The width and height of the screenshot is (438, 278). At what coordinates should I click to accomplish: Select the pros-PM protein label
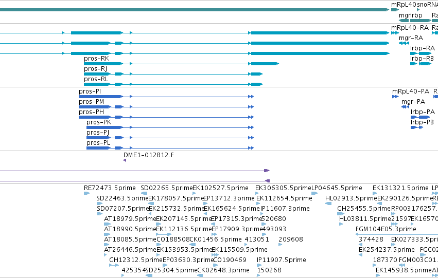91,102
